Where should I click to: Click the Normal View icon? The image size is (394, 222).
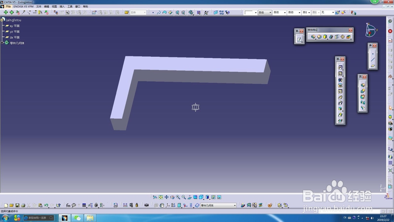coord(190,197)
